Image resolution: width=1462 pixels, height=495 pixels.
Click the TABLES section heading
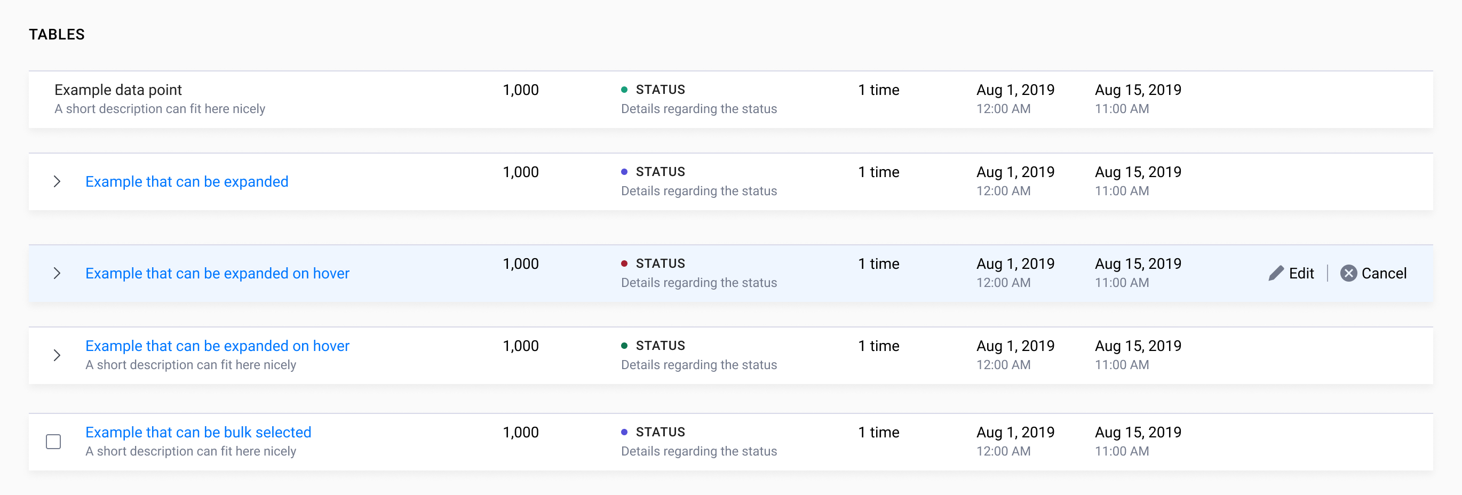point(57,35)
